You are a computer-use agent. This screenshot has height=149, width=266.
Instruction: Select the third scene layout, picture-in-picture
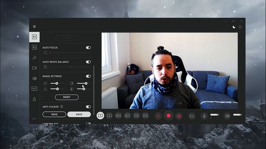[118, 116]
